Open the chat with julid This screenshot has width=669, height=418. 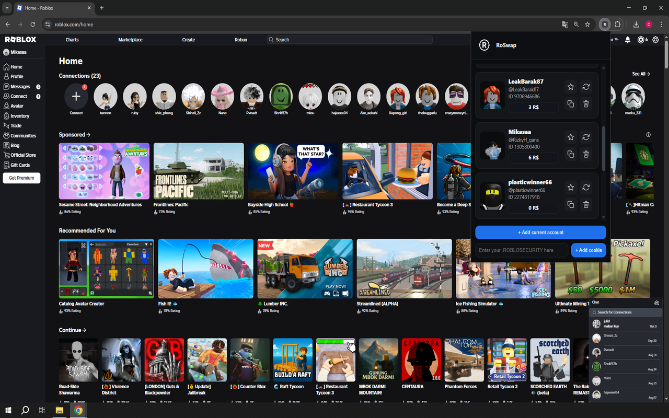[x=626, y=324]
